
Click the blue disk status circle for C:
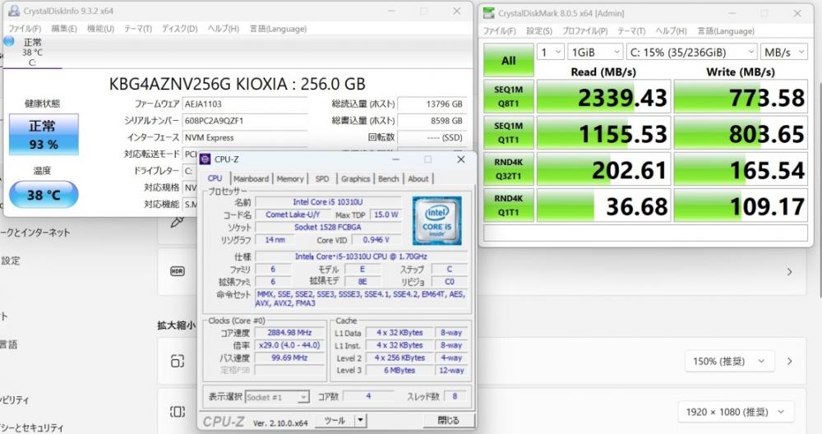coord(8,41)
